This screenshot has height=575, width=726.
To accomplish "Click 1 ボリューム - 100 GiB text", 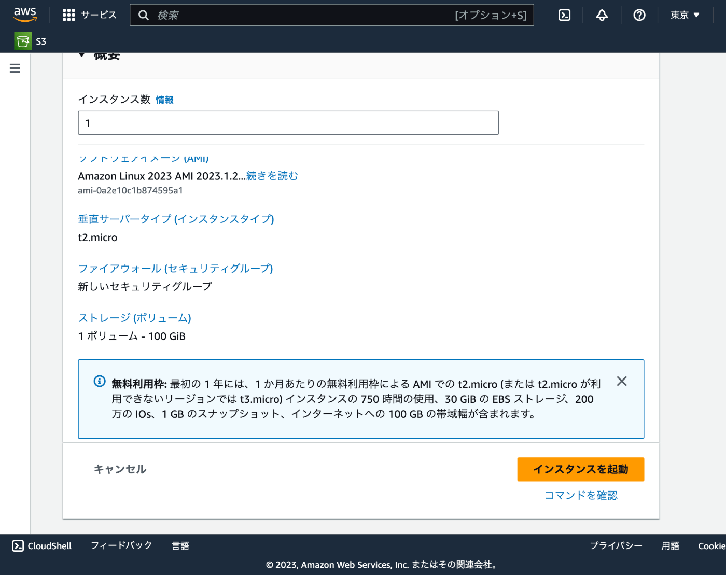I will pyautogui.click(x=132, y=336).
